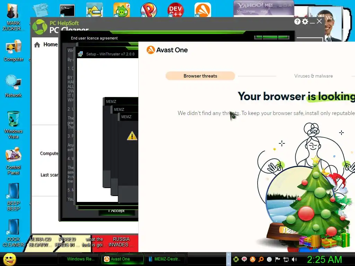Click the Your browser is looking headline

(296, 96)
